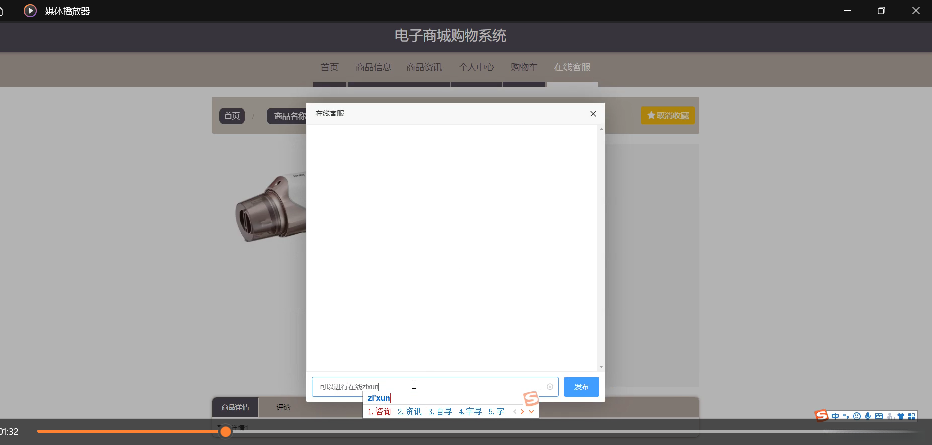The height and width of the screenshot is (445, 932).
Task: Choose candidate 资讯 in the IME list
Action: 410,411
